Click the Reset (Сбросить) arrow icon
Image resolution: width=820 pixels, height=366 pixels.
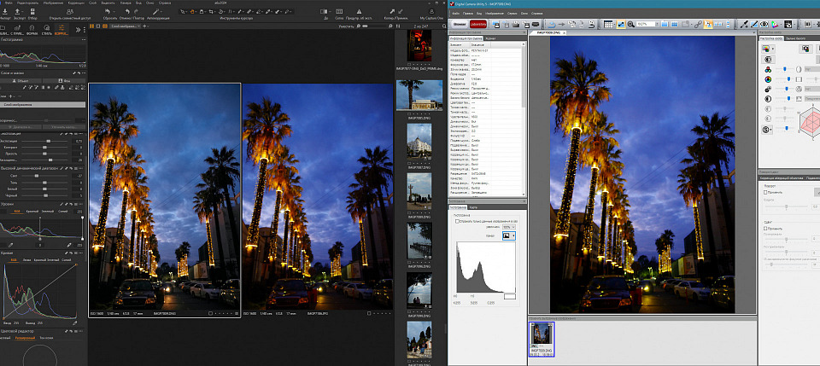click(108, 11)
